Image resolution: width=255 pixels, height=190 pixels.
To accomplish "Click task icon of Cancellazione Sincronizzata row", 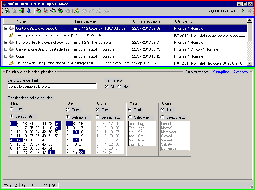I will [11, 49].
